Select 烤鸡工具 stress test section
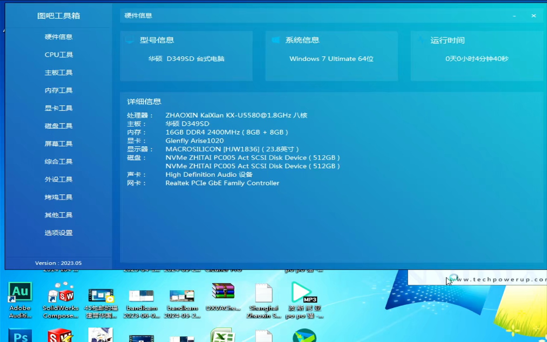Image resolution: width=547 pixels, height=342 pixels. click(59, 197)
